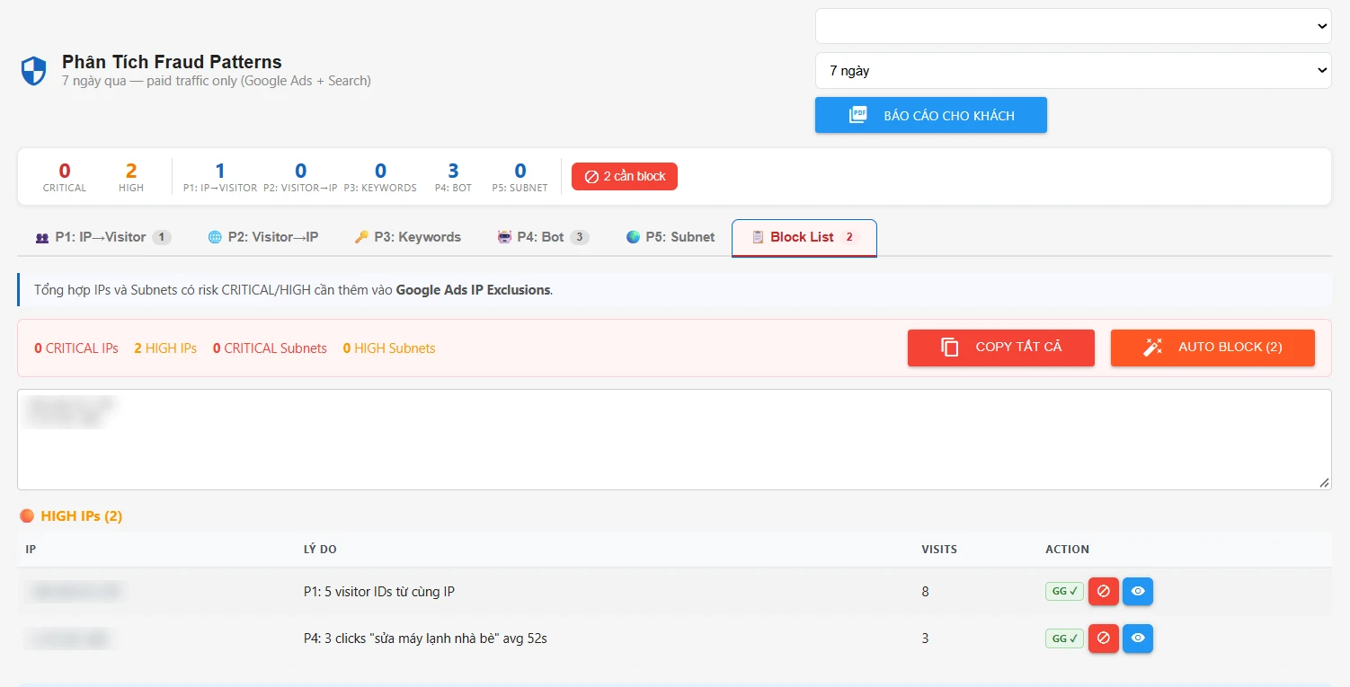Click the visits value '8'

926,592
